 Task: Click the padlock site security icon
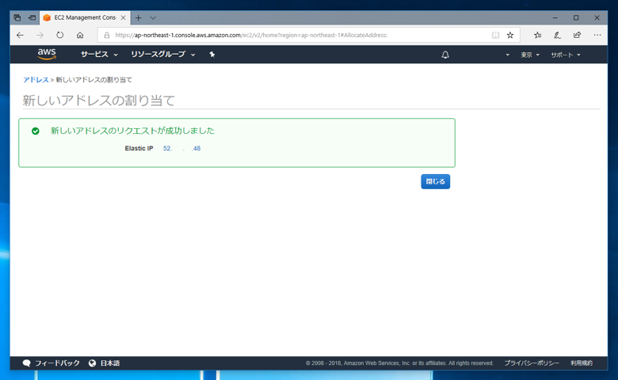tap(106, 35)
